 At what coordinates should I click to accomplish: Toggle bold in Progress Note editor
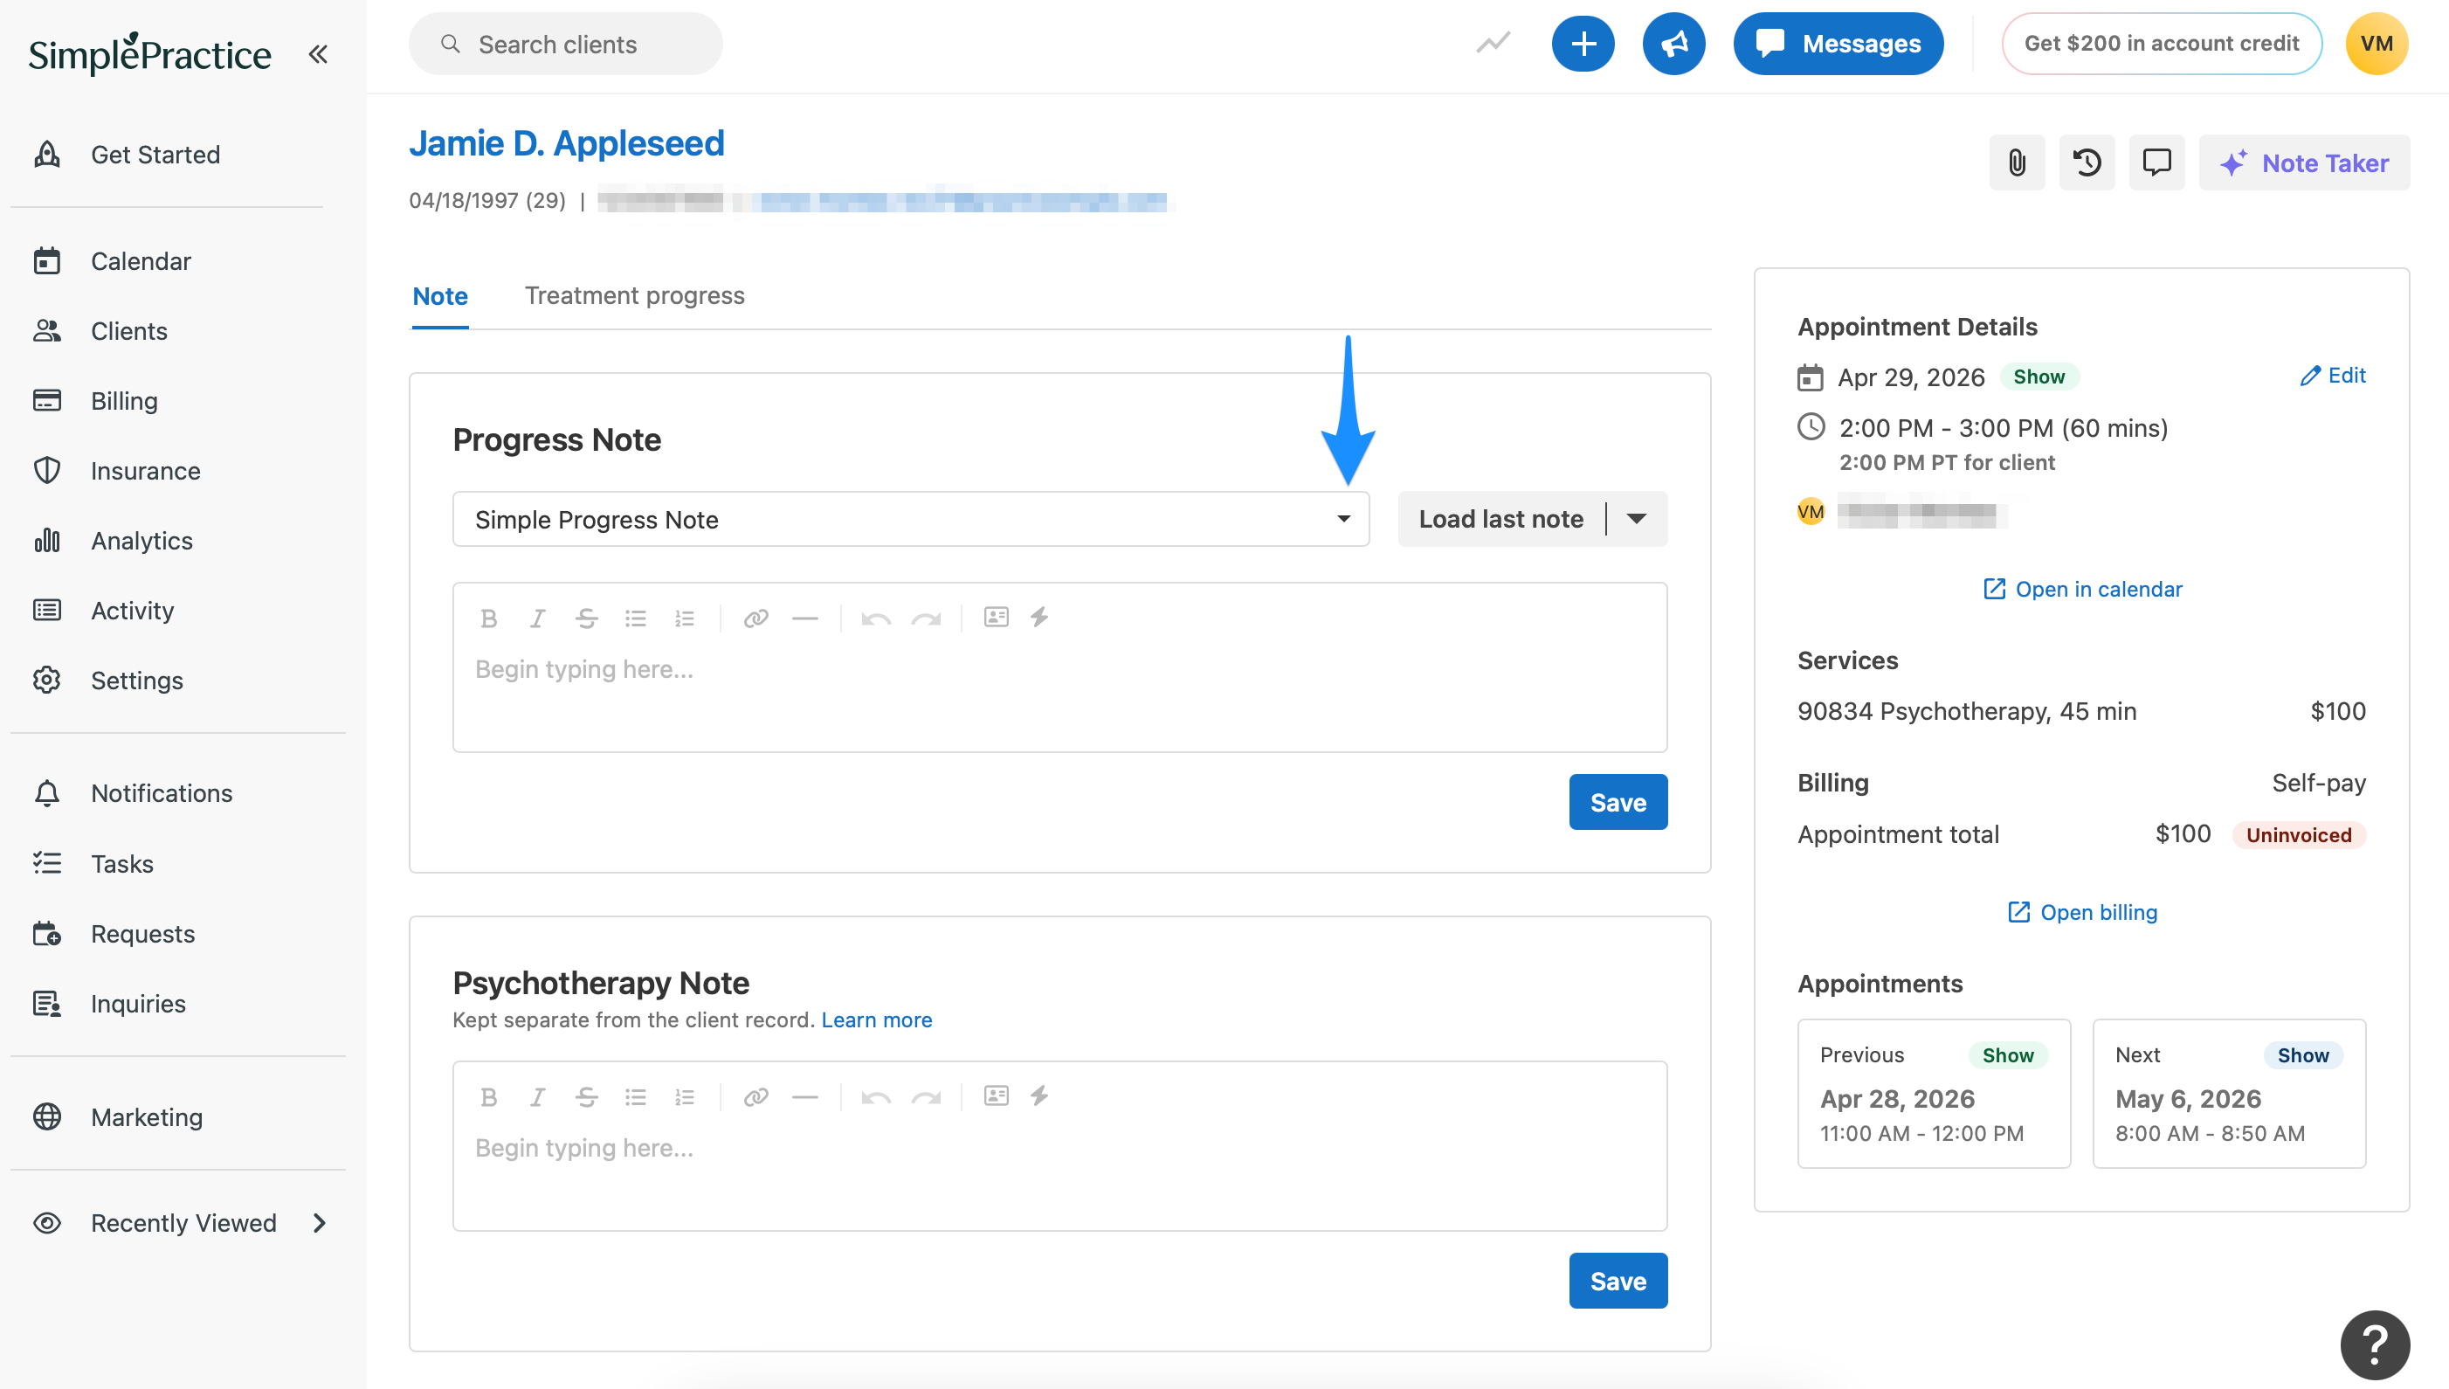coord(489,618)
